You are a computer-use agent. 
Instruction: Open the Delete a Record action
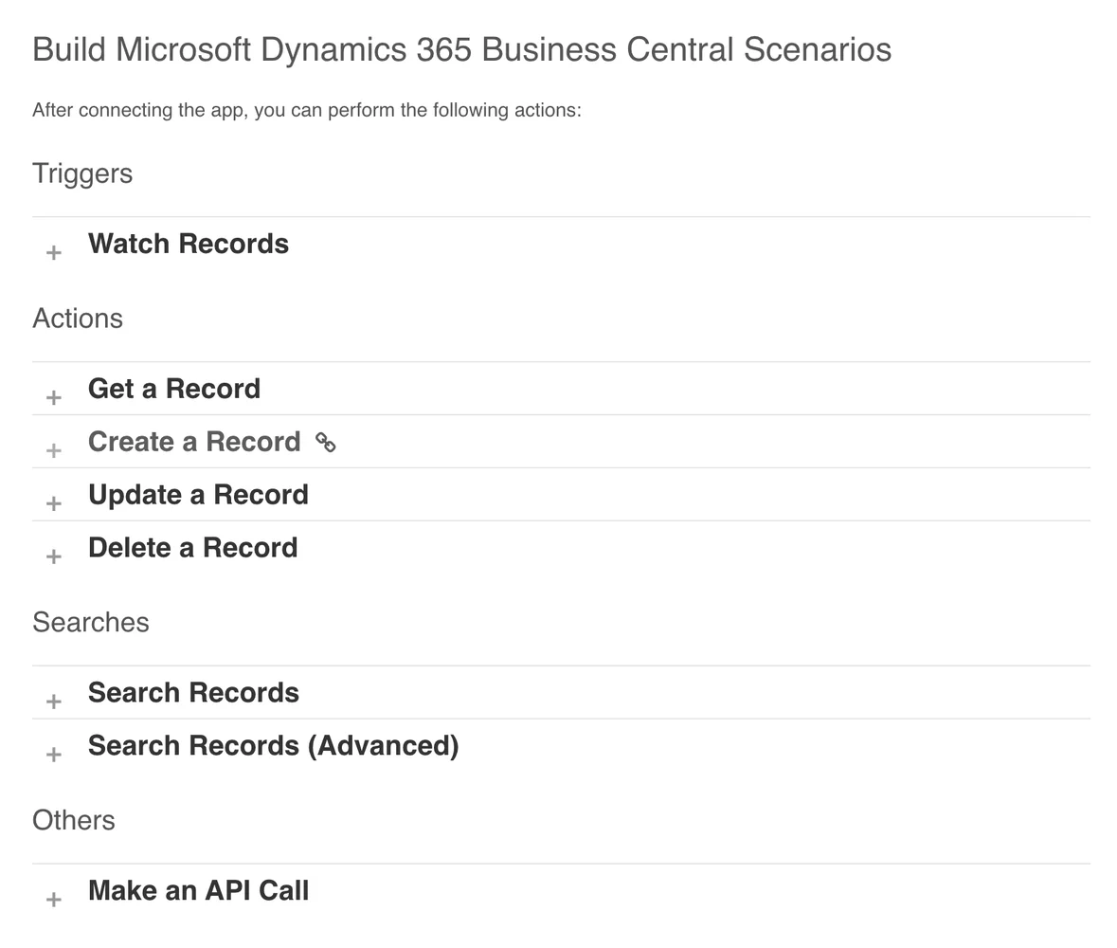click(192, 547)
